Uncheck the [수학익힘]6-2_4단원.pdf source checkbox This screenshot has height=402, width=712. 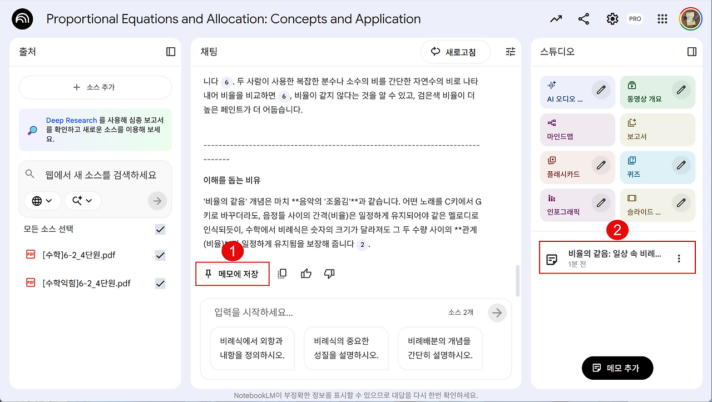pos(160,284)
